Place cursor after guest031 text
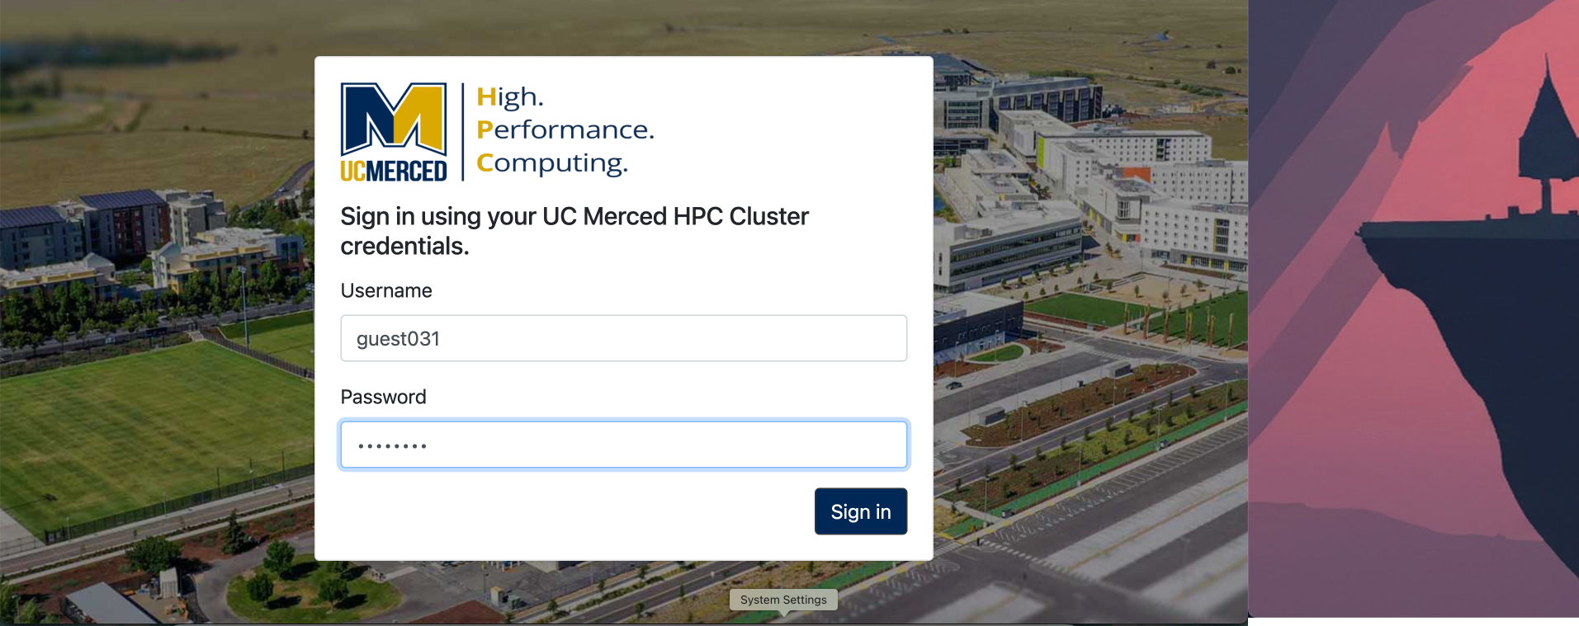 [442, 339]
